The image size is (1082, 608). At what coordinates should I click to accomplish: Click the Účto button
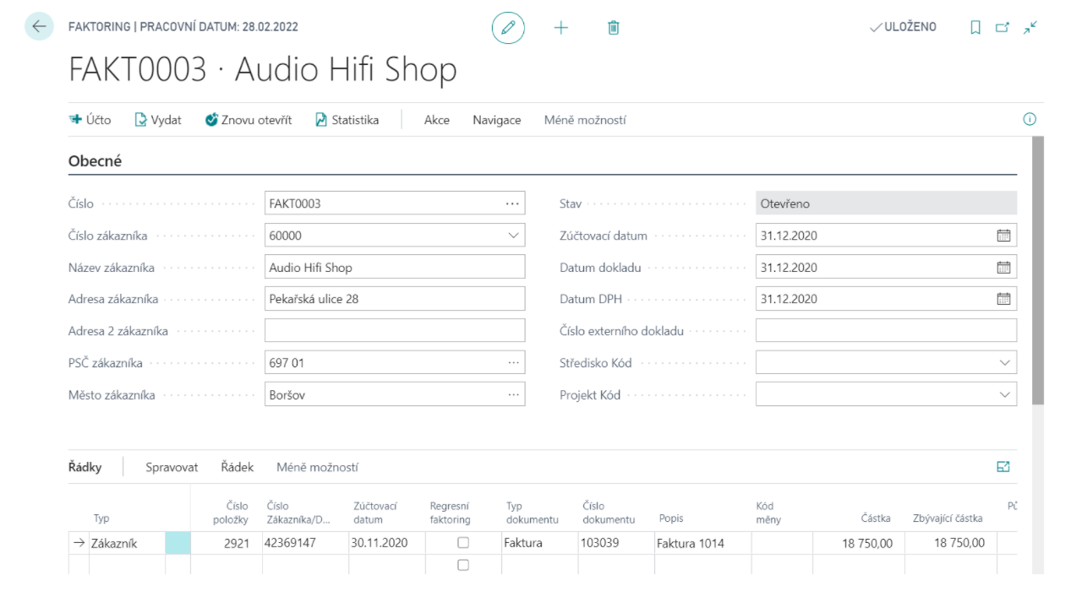tap(90, 120)
